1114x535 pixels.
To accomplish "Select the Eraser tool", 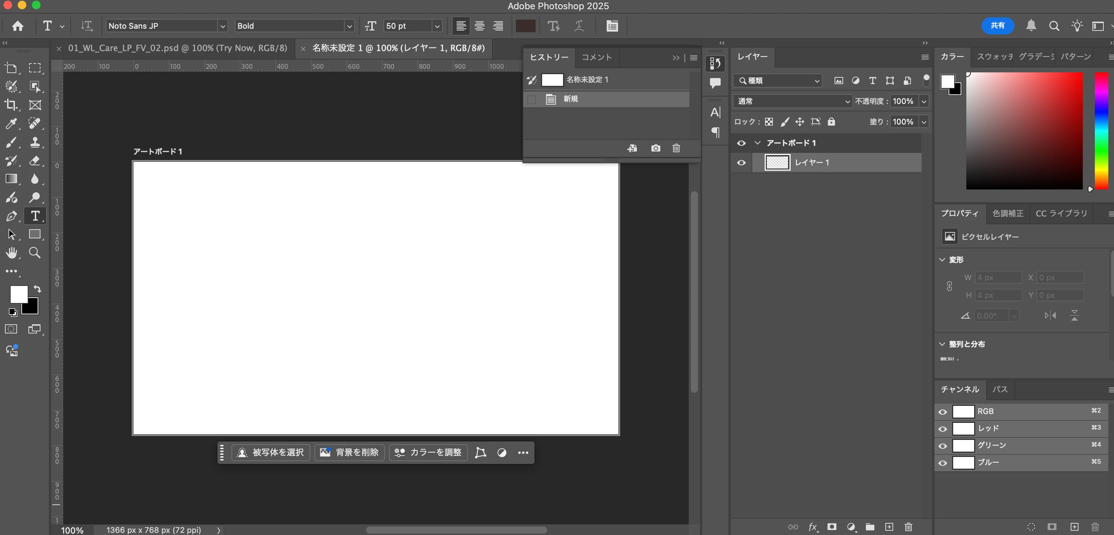I will click(34, 161).
